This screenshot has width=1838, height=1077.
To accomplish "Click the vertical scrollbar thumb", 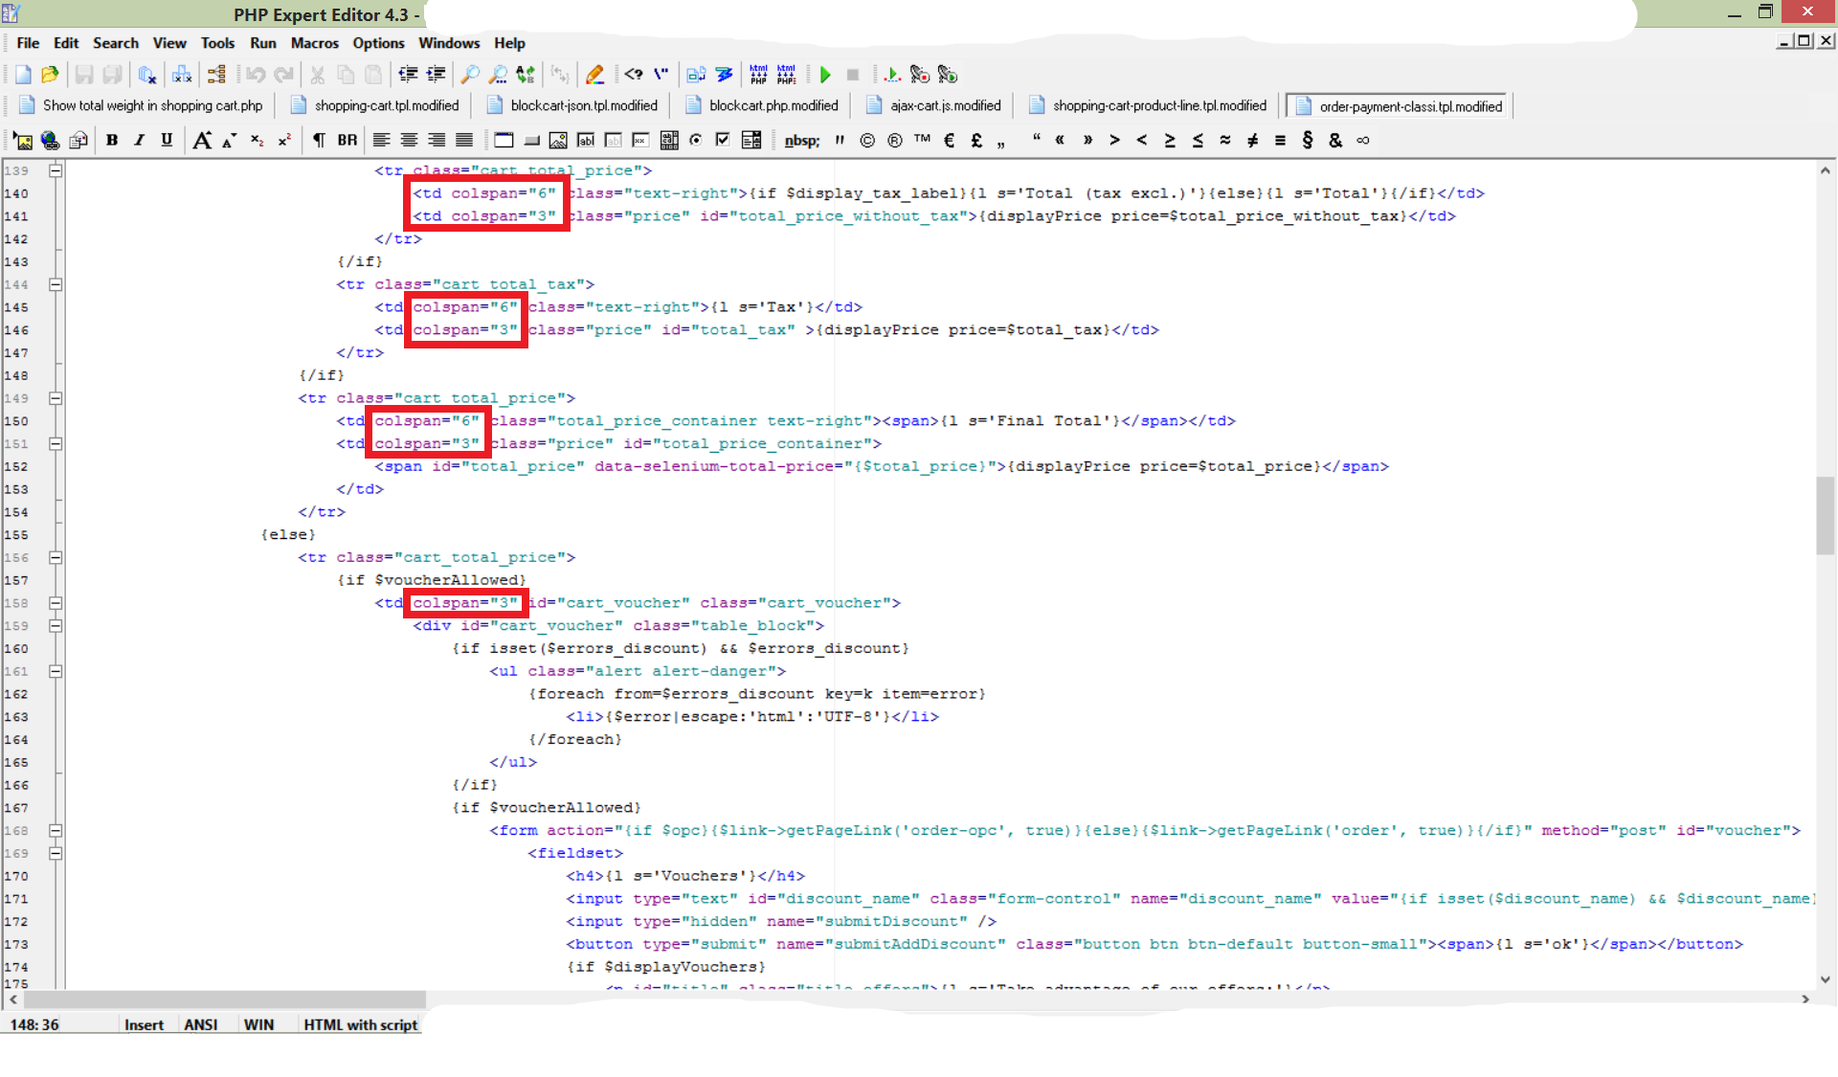I will click(x=1825, y=515).
